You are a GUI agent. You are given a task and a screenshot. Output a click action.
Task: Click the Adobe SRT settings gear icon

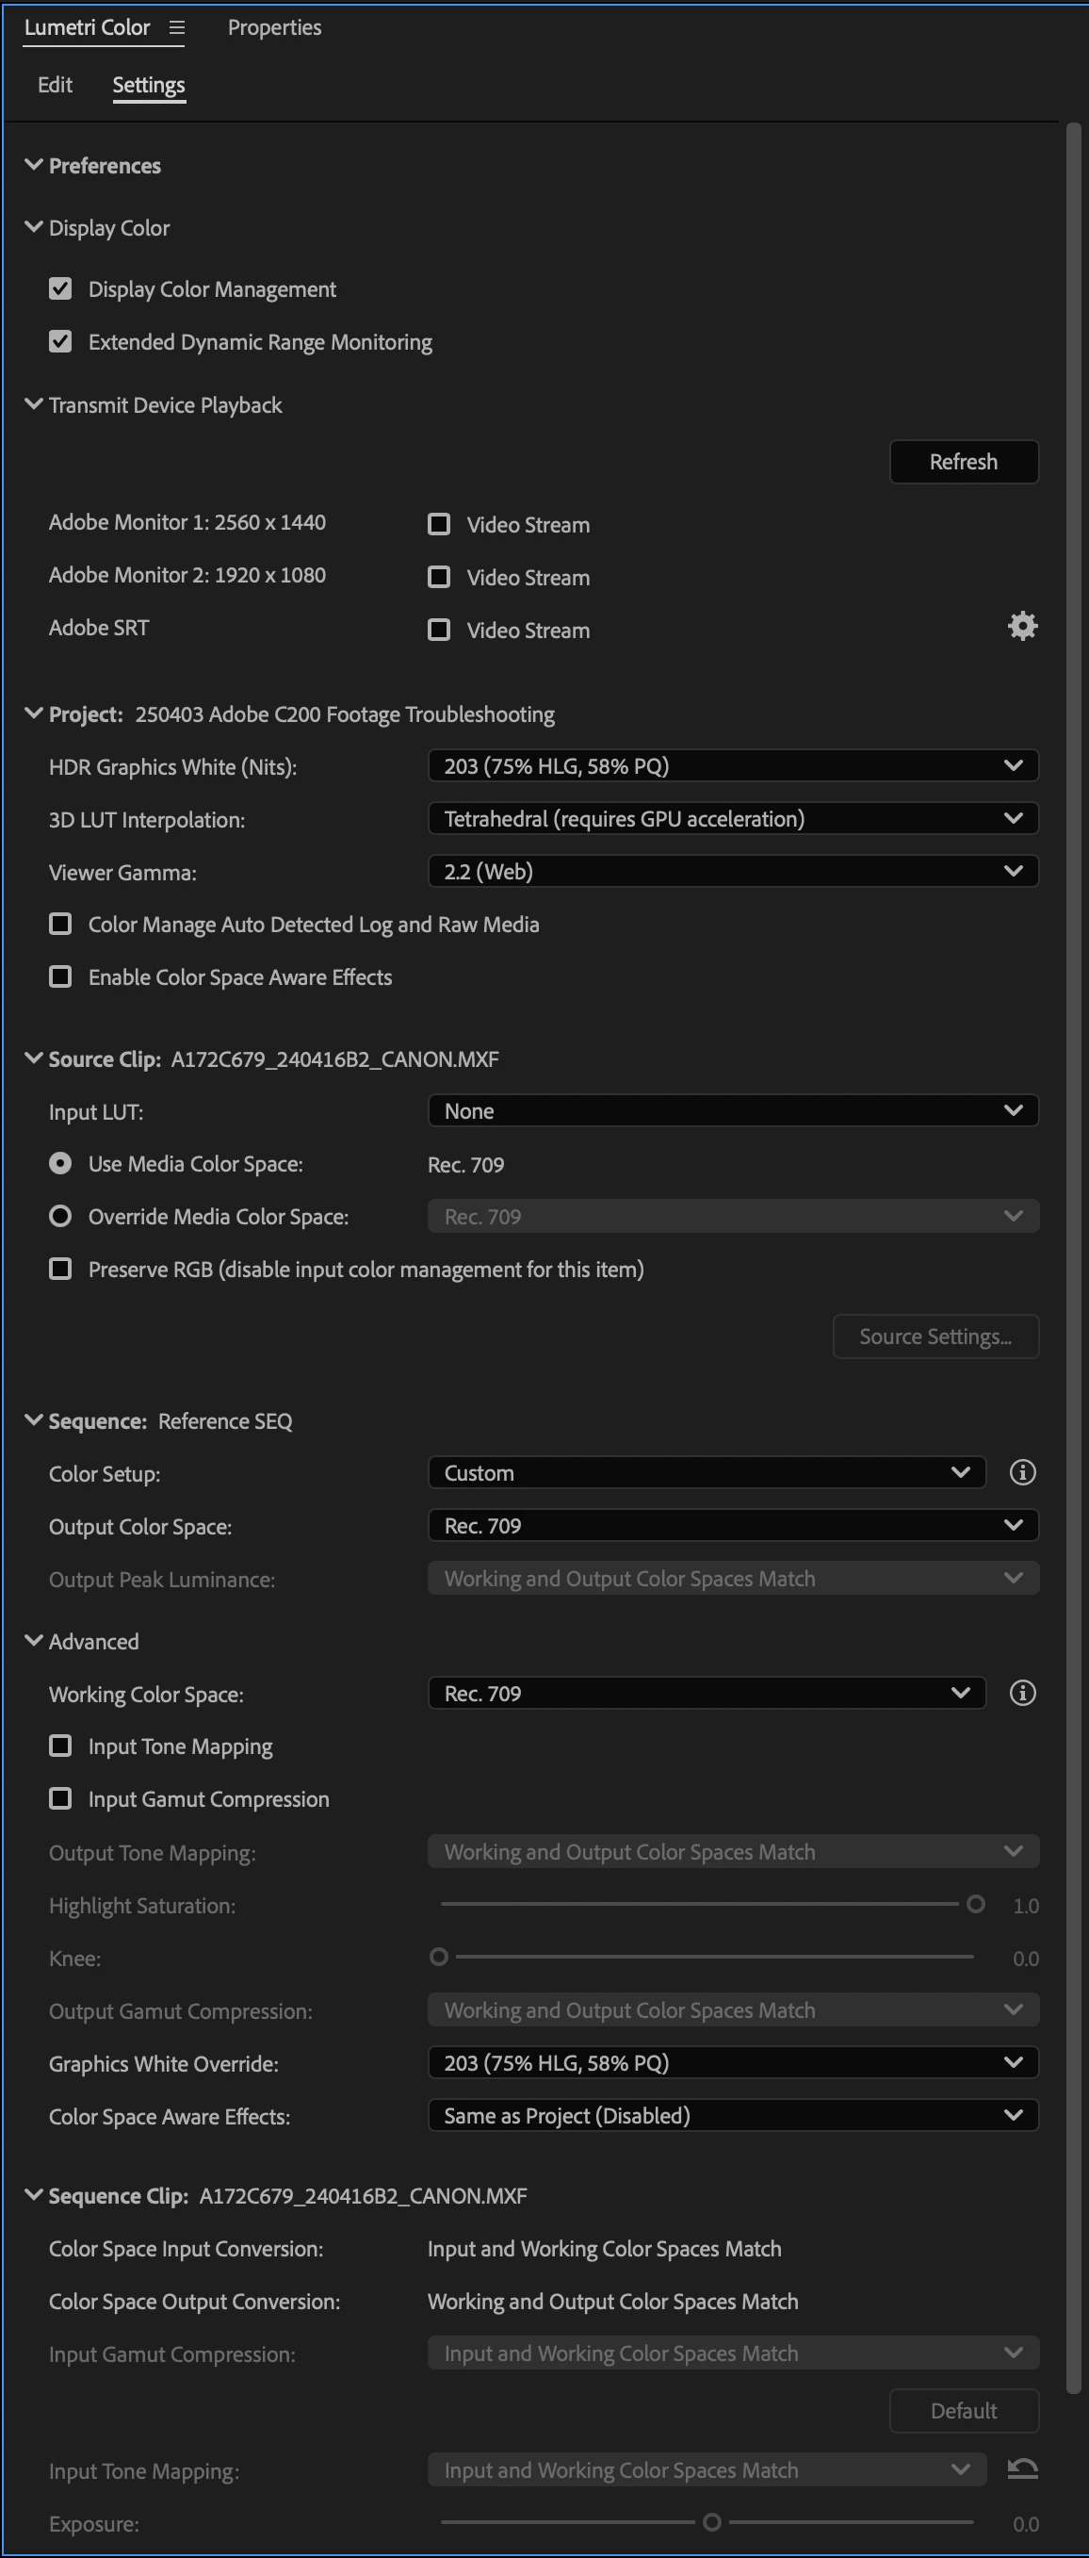(x=1021, y=627)
